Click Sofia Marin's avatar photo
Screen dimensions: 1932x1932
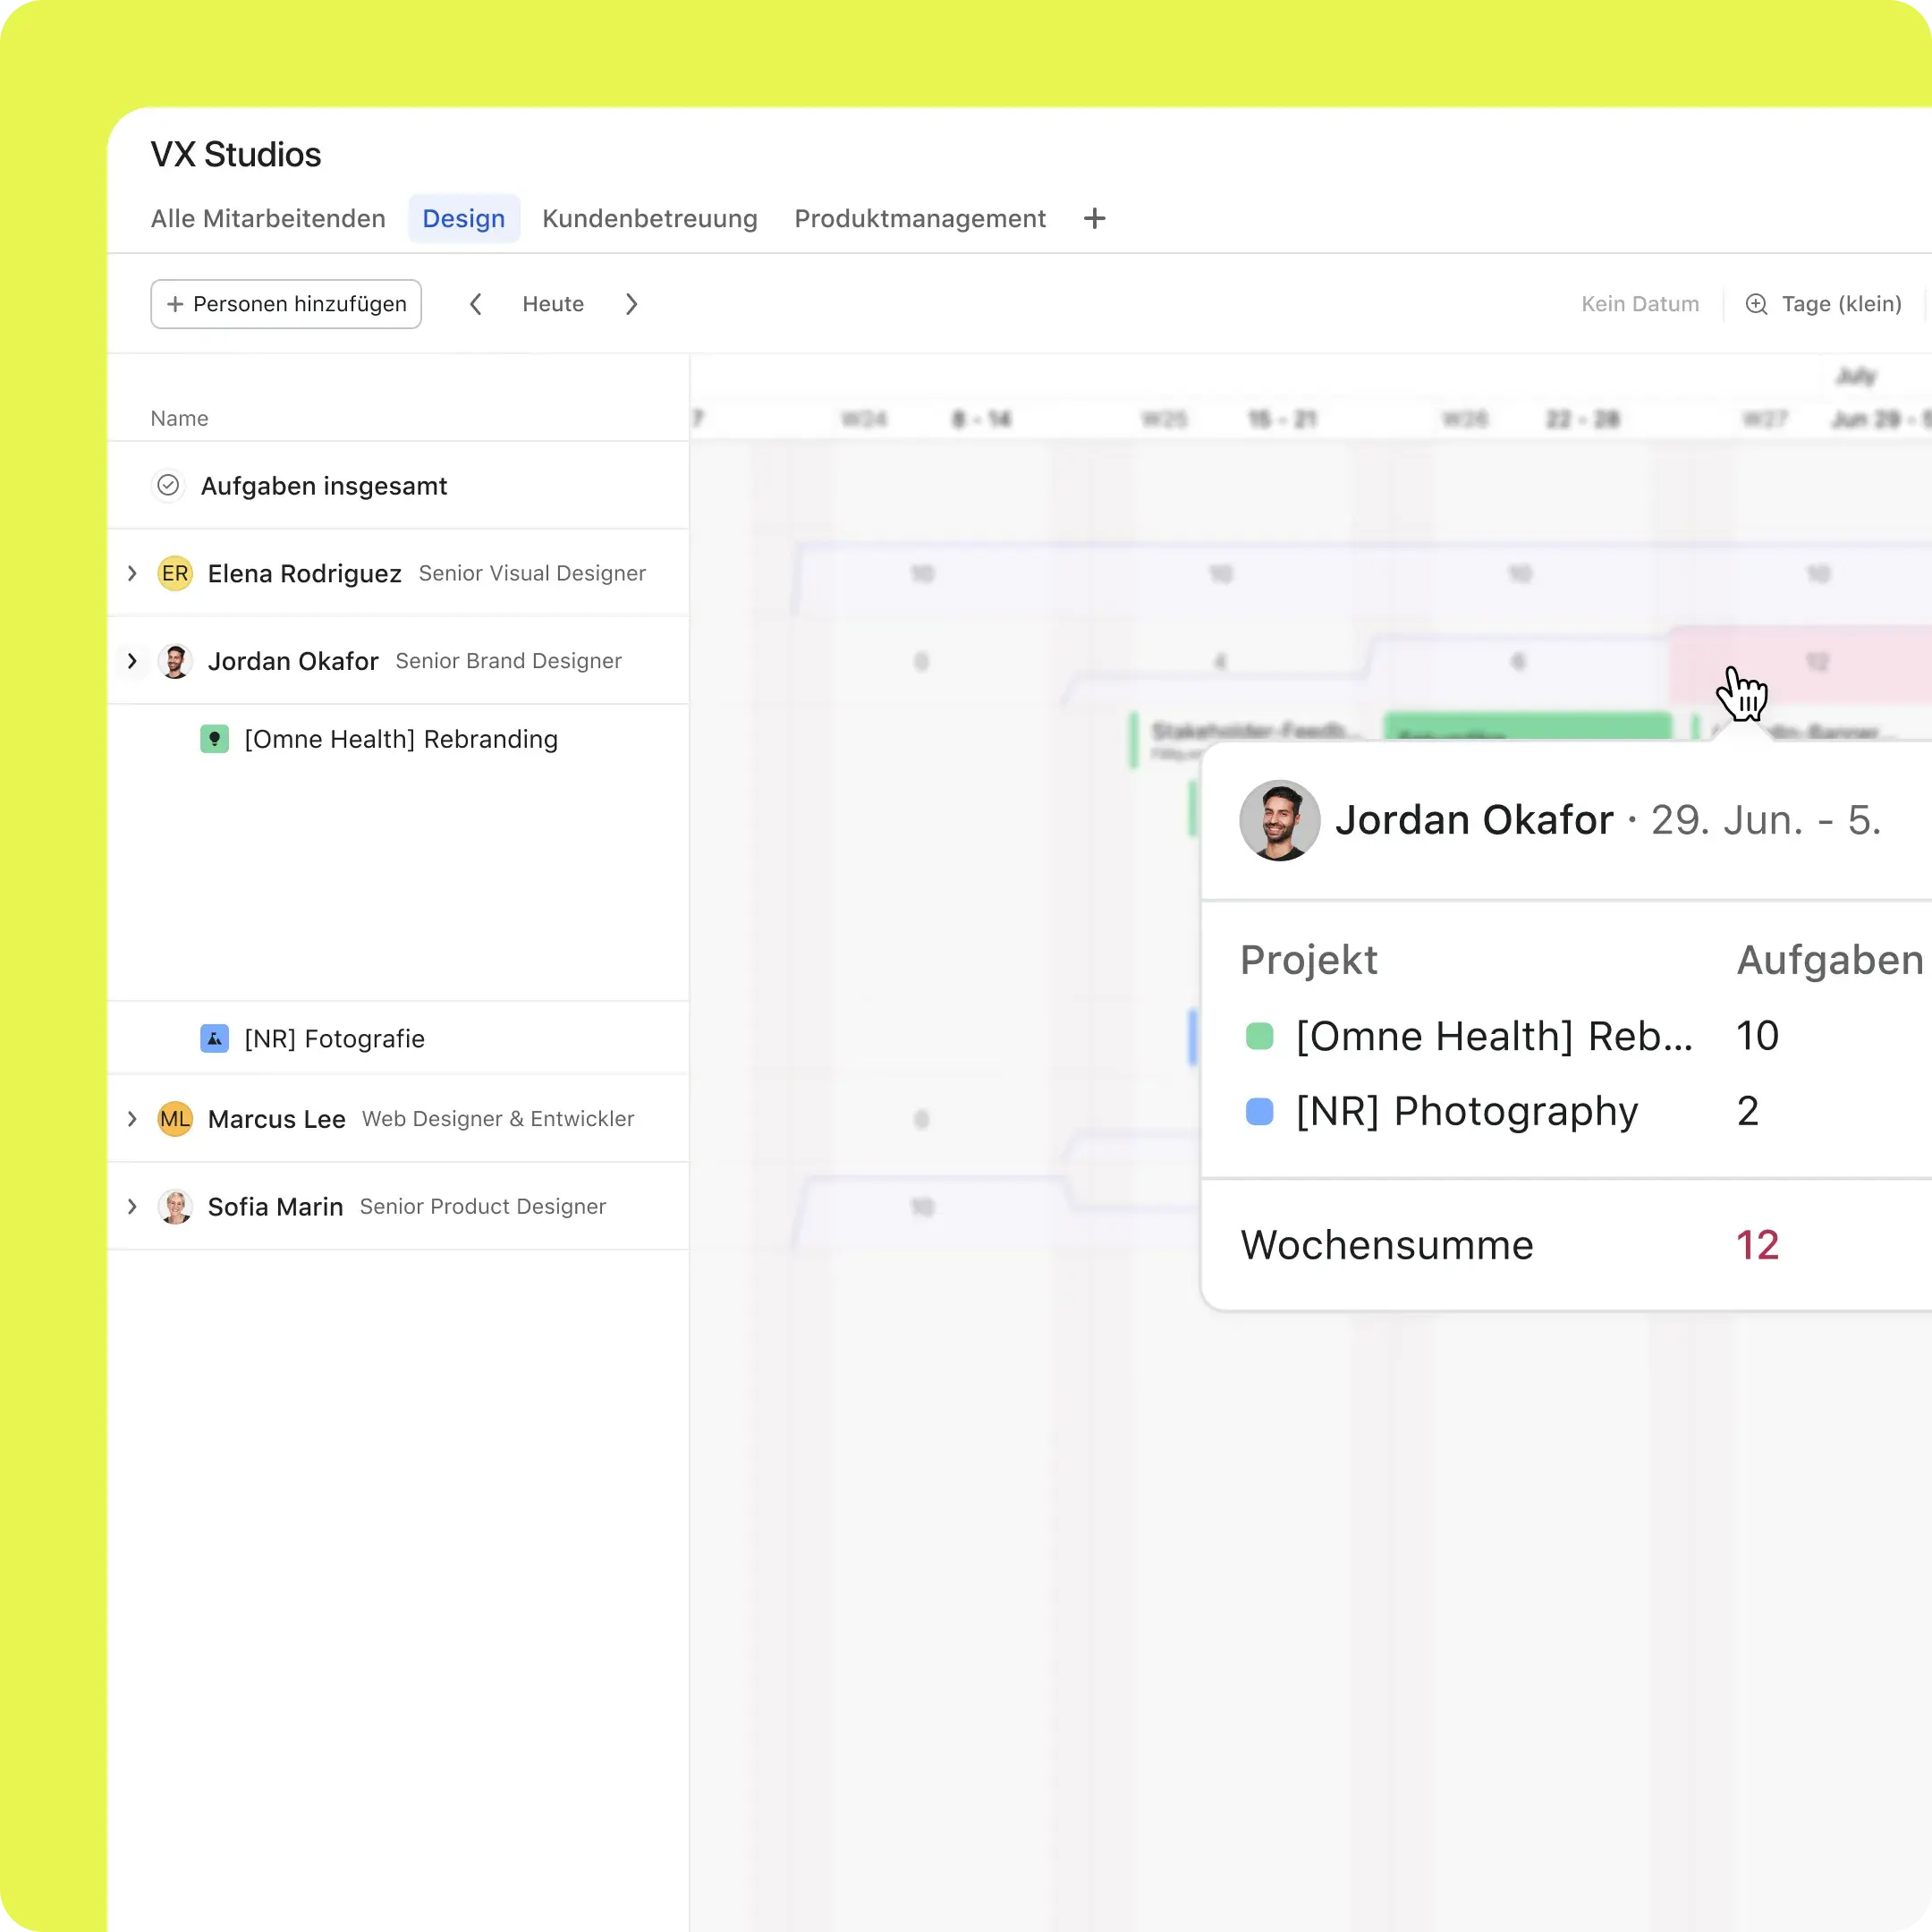point(175,1206)
